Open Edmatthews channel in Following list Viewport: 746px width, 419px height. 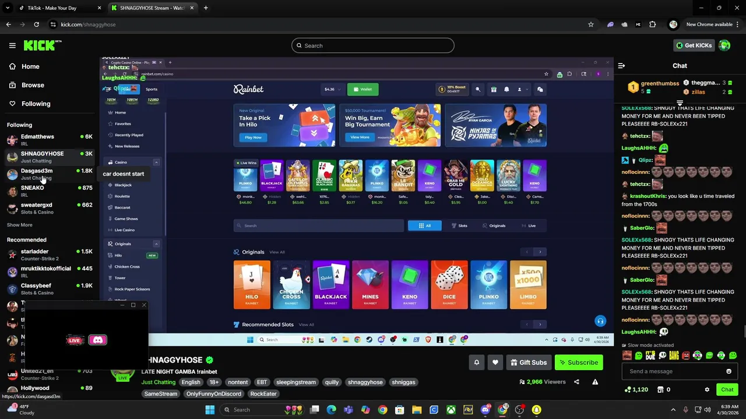click(50, 140)
